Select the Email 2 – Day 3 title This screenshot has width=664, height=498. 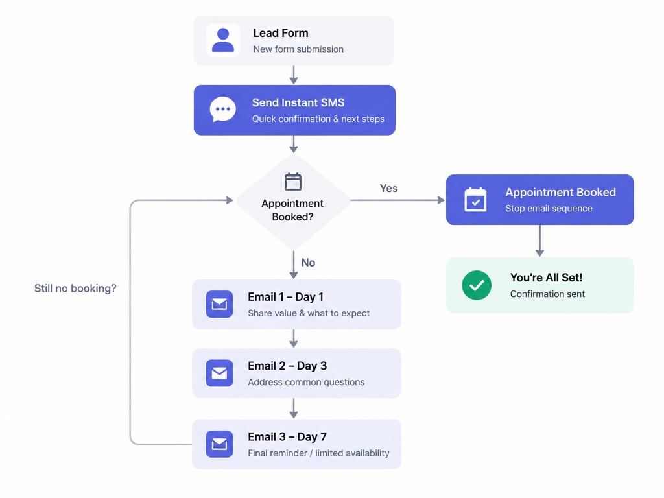(x=287, y=366)
